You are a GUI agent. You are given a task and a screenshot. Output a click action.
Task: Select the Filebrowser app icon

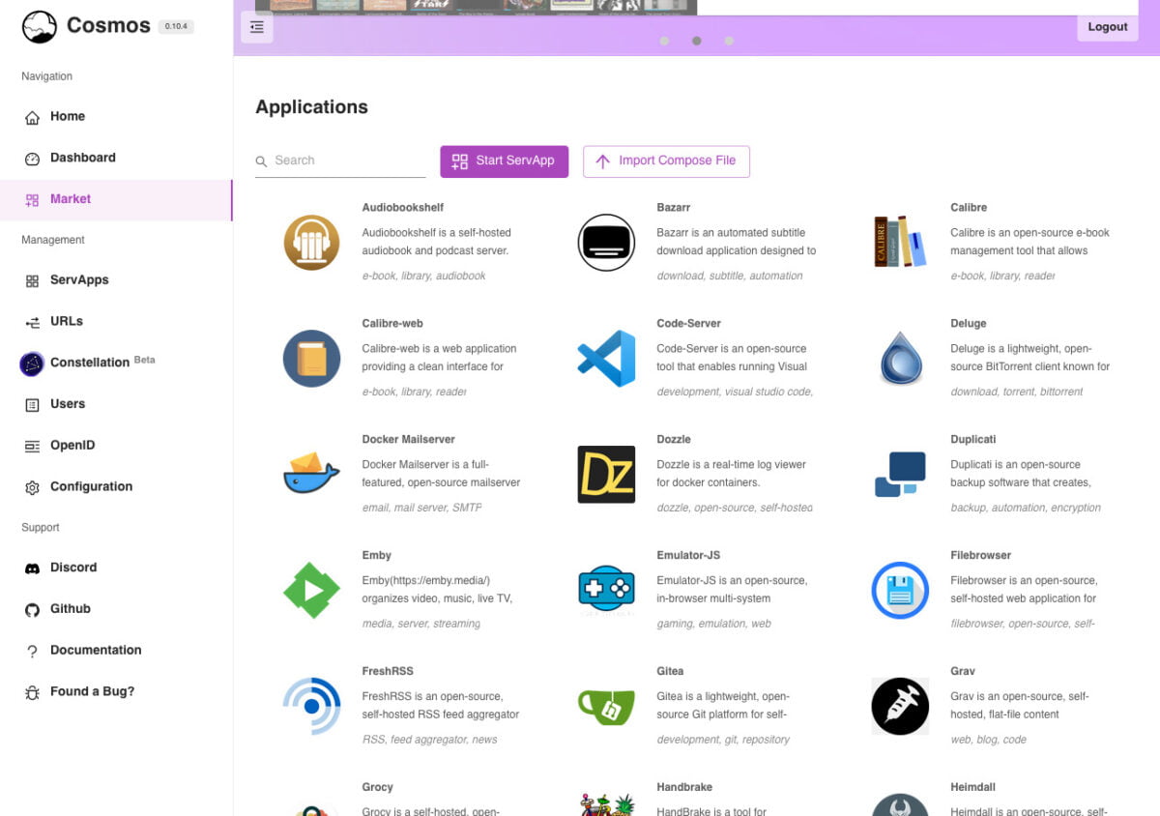(899, 590)
